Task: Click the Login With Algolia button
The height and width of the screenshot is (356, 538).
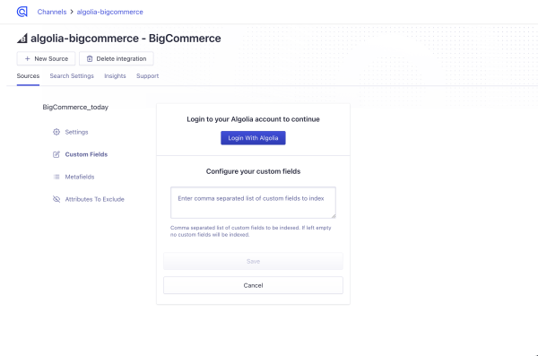Action: (x=253, y=138)
